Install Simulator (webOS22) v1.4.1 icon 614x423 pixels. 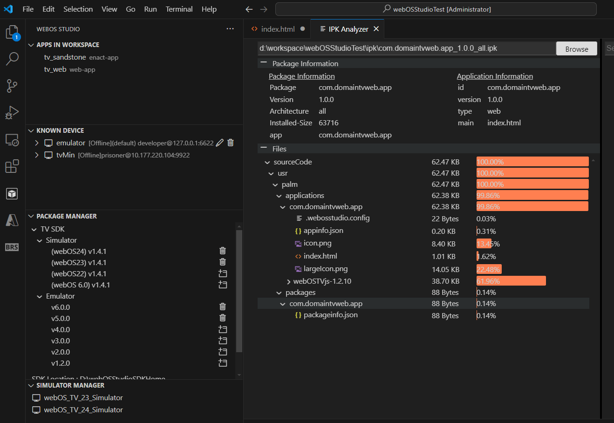coord(223,273)
